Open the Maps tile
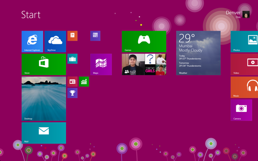 click(101, 64)
